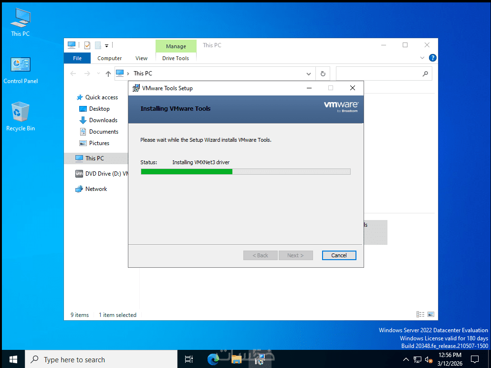Click Cancel in VMware Tools Setup

(339, 255)
